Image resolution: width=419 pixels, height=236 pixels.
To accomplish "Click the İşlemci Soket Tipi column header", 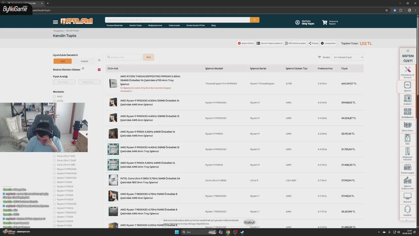I will [297, 69].
